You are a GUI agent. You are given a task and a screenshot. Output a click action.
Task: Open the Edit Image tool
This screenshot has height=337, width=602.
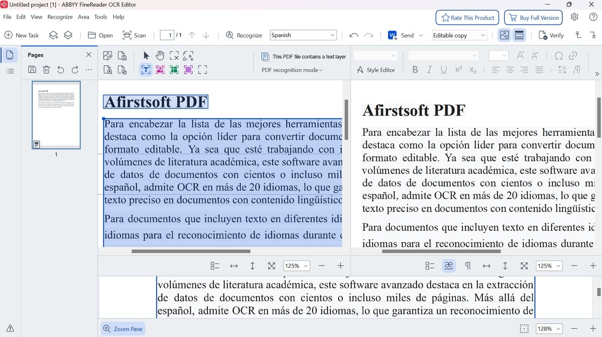coord(108,56)
